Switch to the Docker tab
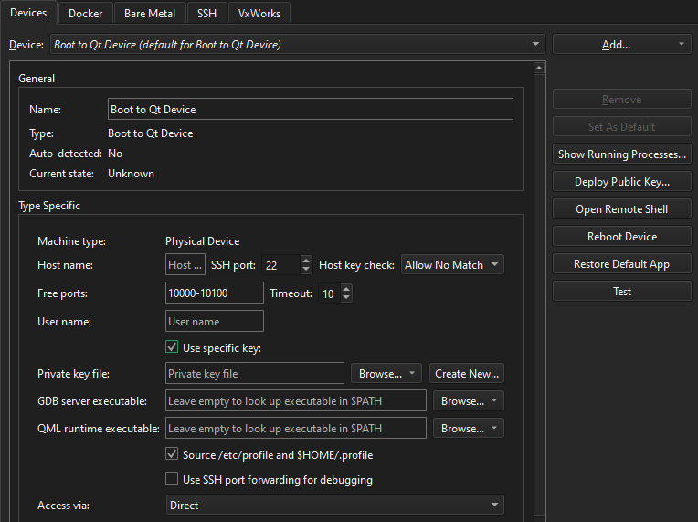Image resolution: width=698 pixels, height=522 pixels. click(85, 14)
